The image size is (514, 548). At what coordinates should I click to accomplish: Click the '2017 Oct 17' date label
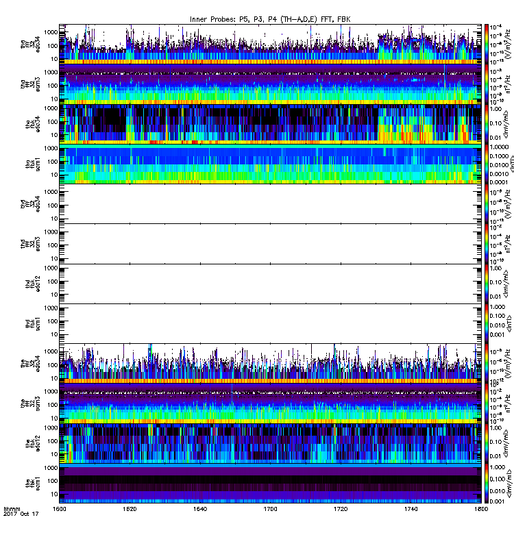point(21,514)
